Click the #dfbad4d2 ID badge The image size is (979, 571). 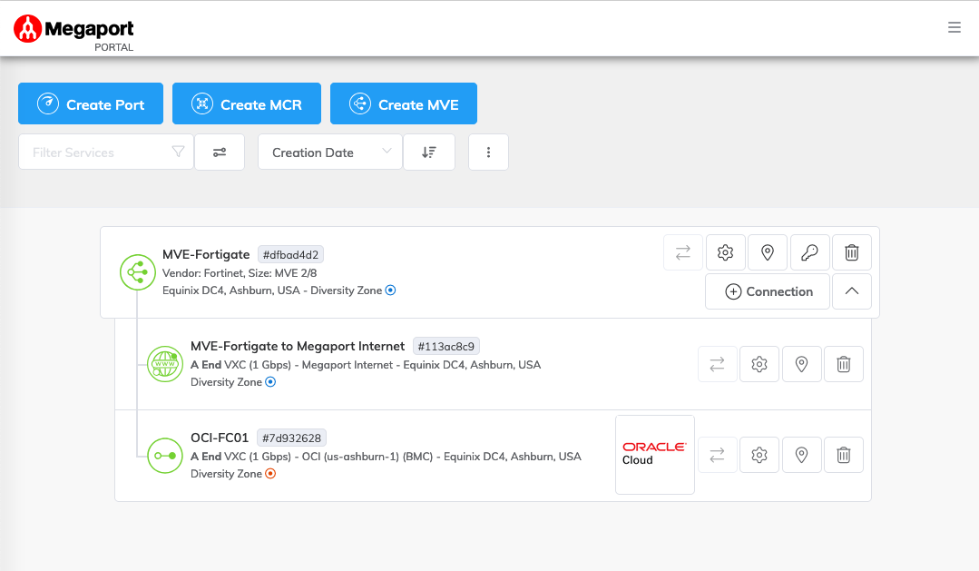[291, 254]
